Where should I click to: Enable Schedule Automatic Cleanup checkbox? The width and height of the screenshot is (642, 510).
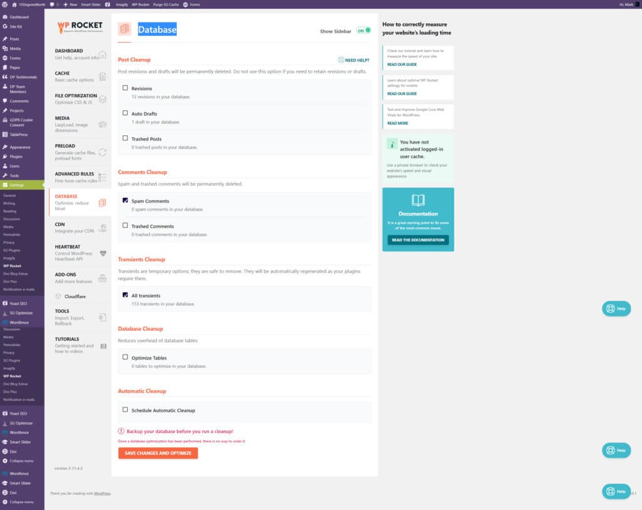(x=125, y=410)
